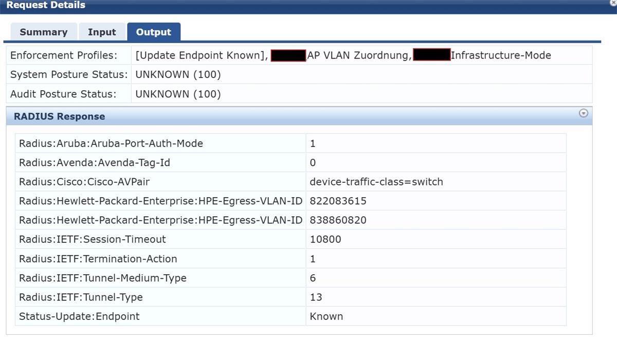Select the Output tab
617x362 pixels.
coord(153,32)
